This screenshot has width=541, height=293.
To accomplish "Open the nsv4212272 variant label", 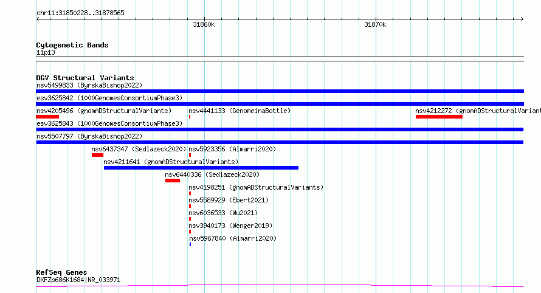I will click(478, 111).
